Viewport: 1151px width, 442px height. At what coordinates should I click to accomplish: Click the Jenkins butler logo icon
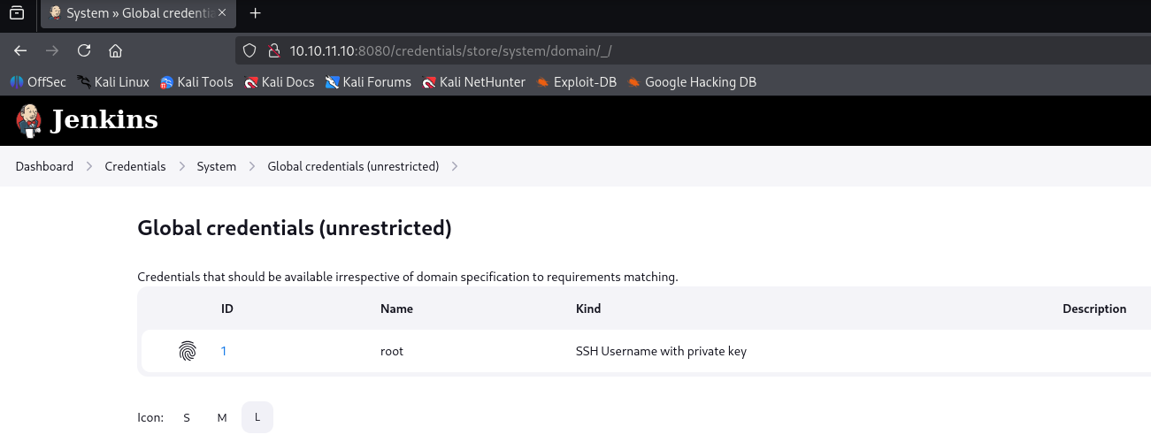pos(28,119)
